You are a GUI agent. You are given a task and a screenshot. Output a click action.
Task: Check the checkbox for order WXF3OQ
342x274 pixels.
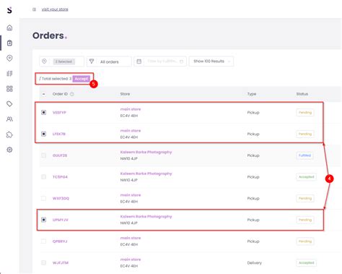point(43,198)
